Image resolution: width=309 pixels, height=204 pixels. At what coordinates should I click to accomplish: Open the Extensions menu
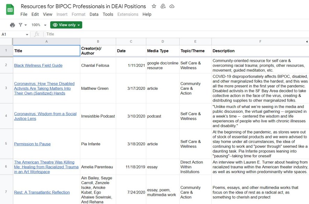[x=128, y=14]
